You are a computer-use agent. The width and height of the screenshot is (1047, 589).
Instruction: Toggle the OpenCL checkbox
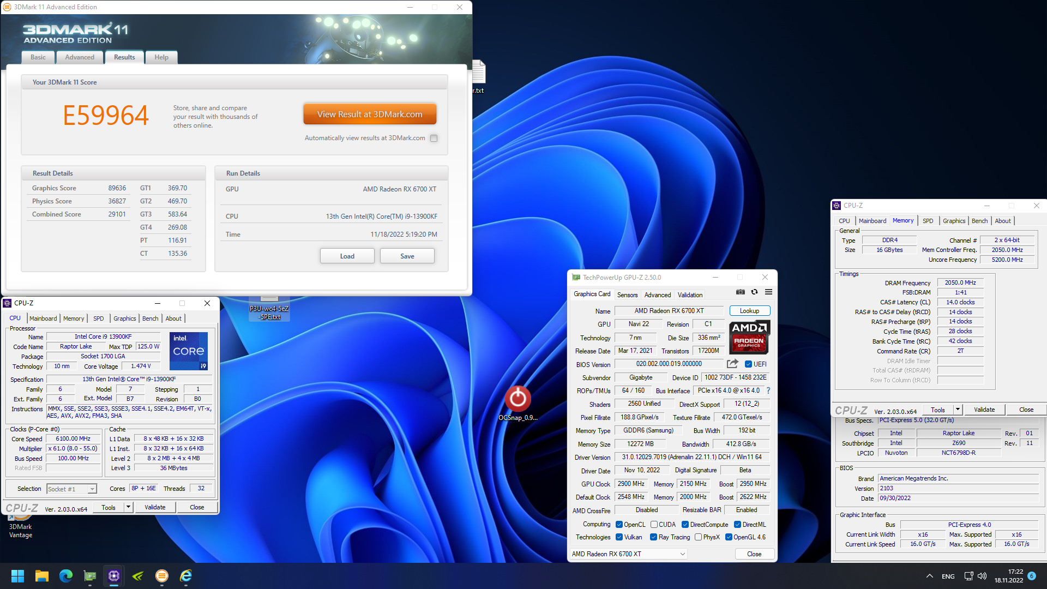(619, 525)
